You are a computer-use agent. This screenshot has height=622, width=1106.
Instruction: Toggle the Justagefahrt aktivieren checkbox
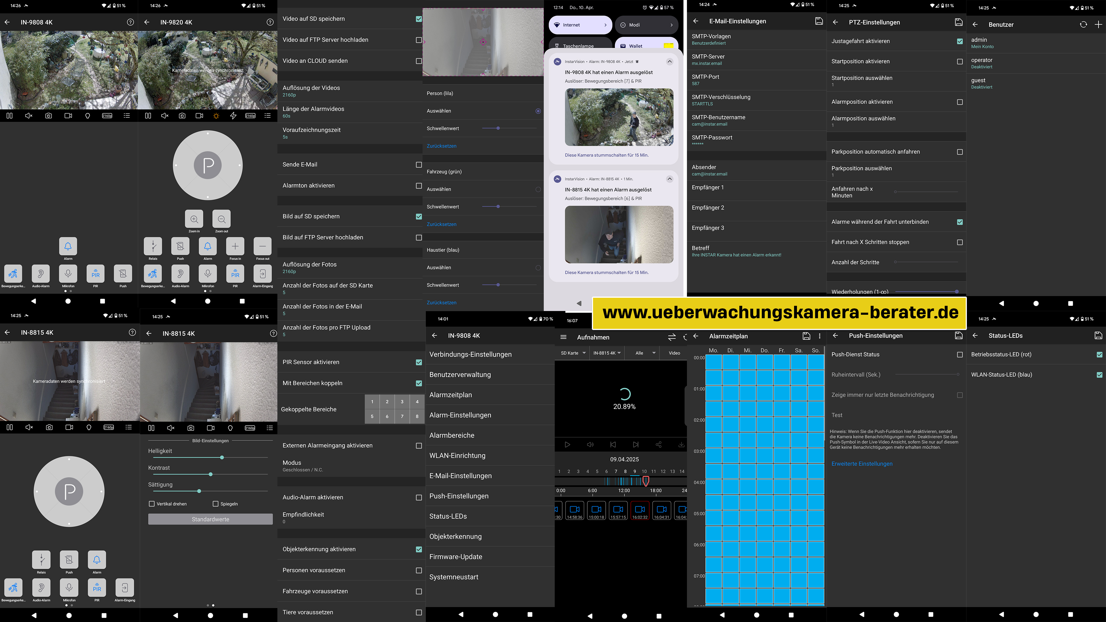click(960, 41)
